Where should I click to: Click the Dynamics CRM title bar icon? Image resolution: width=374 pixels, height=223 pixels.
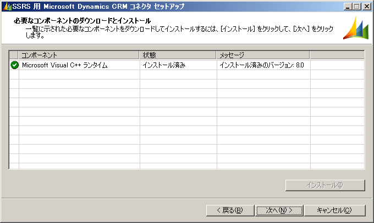pyautogui.click(x=7, y=7)
